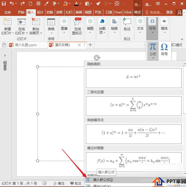Screen dimensions: 186x187
Task: Redo the last action
Action: (22, 4)
